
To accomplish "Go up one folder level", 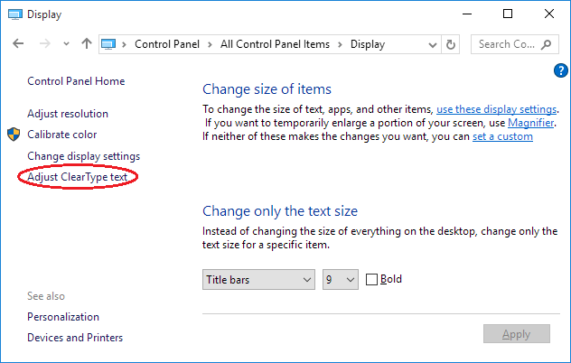I will click(87, 44).
